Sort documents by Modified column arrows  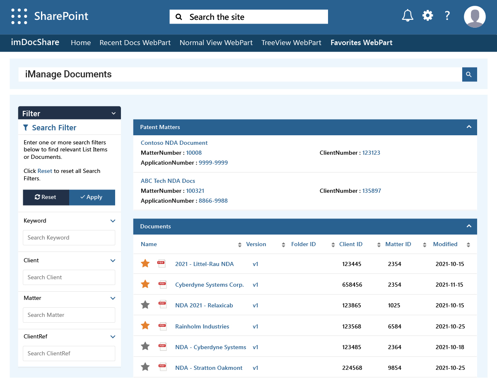pos(468,244)
